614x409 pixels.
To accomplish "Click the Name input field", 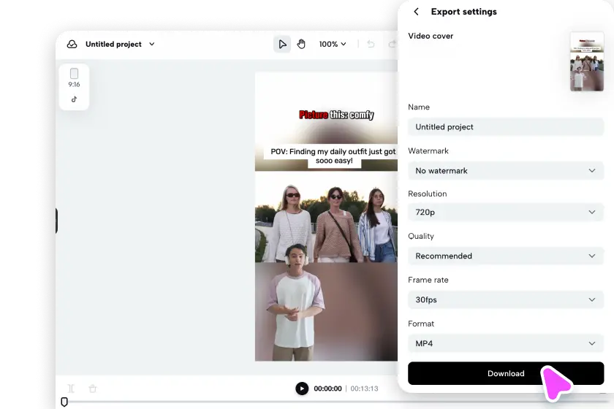I will point(505,126).
